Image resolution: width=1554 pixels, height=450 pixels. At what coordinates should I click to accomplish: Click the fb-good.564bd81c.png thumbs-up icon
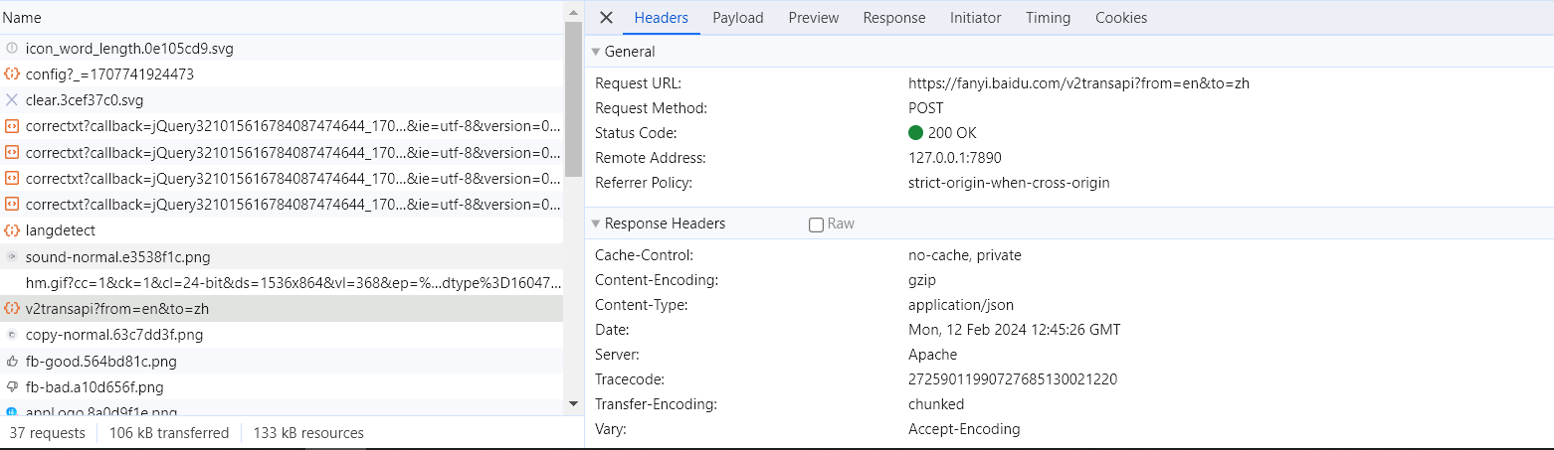tap(12, 362)
